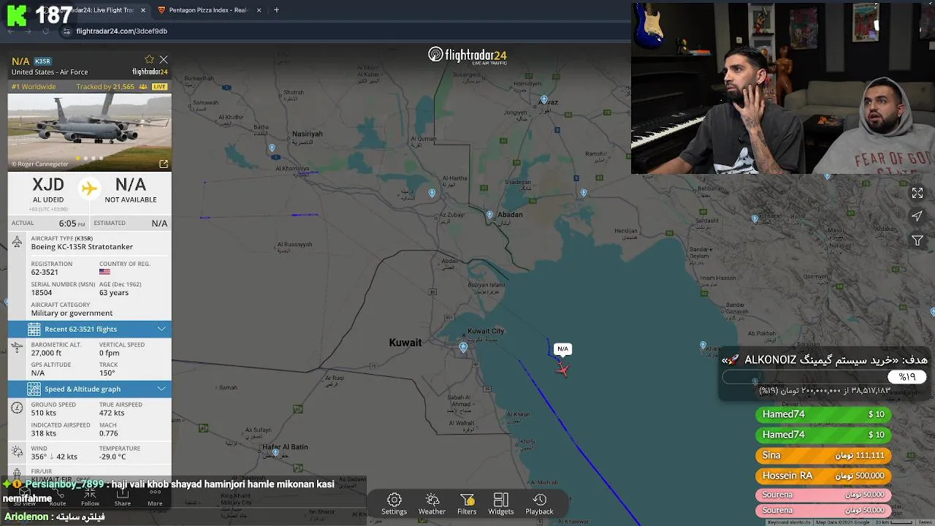Click the Share flight icon
Screen dimensions: 935x526
pos(123,498)
